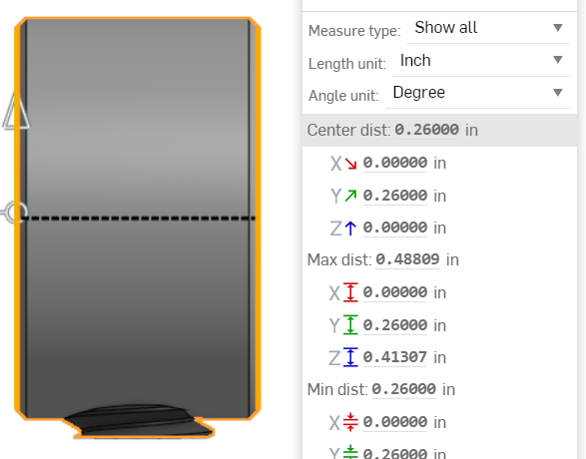Open the Length unit Inch dropdown

click(x=481, y=61)
